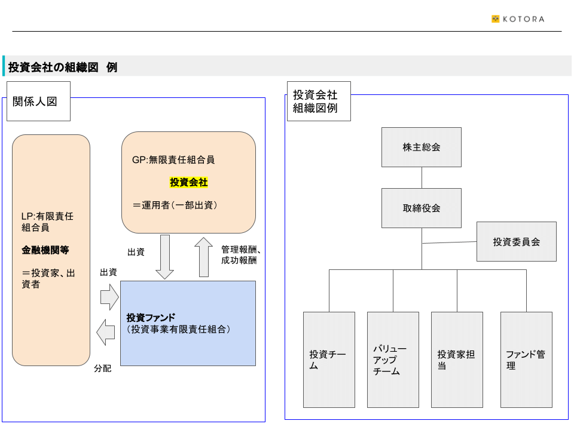Click the 投資会社組織図例 label box

(x=319, y=102)
